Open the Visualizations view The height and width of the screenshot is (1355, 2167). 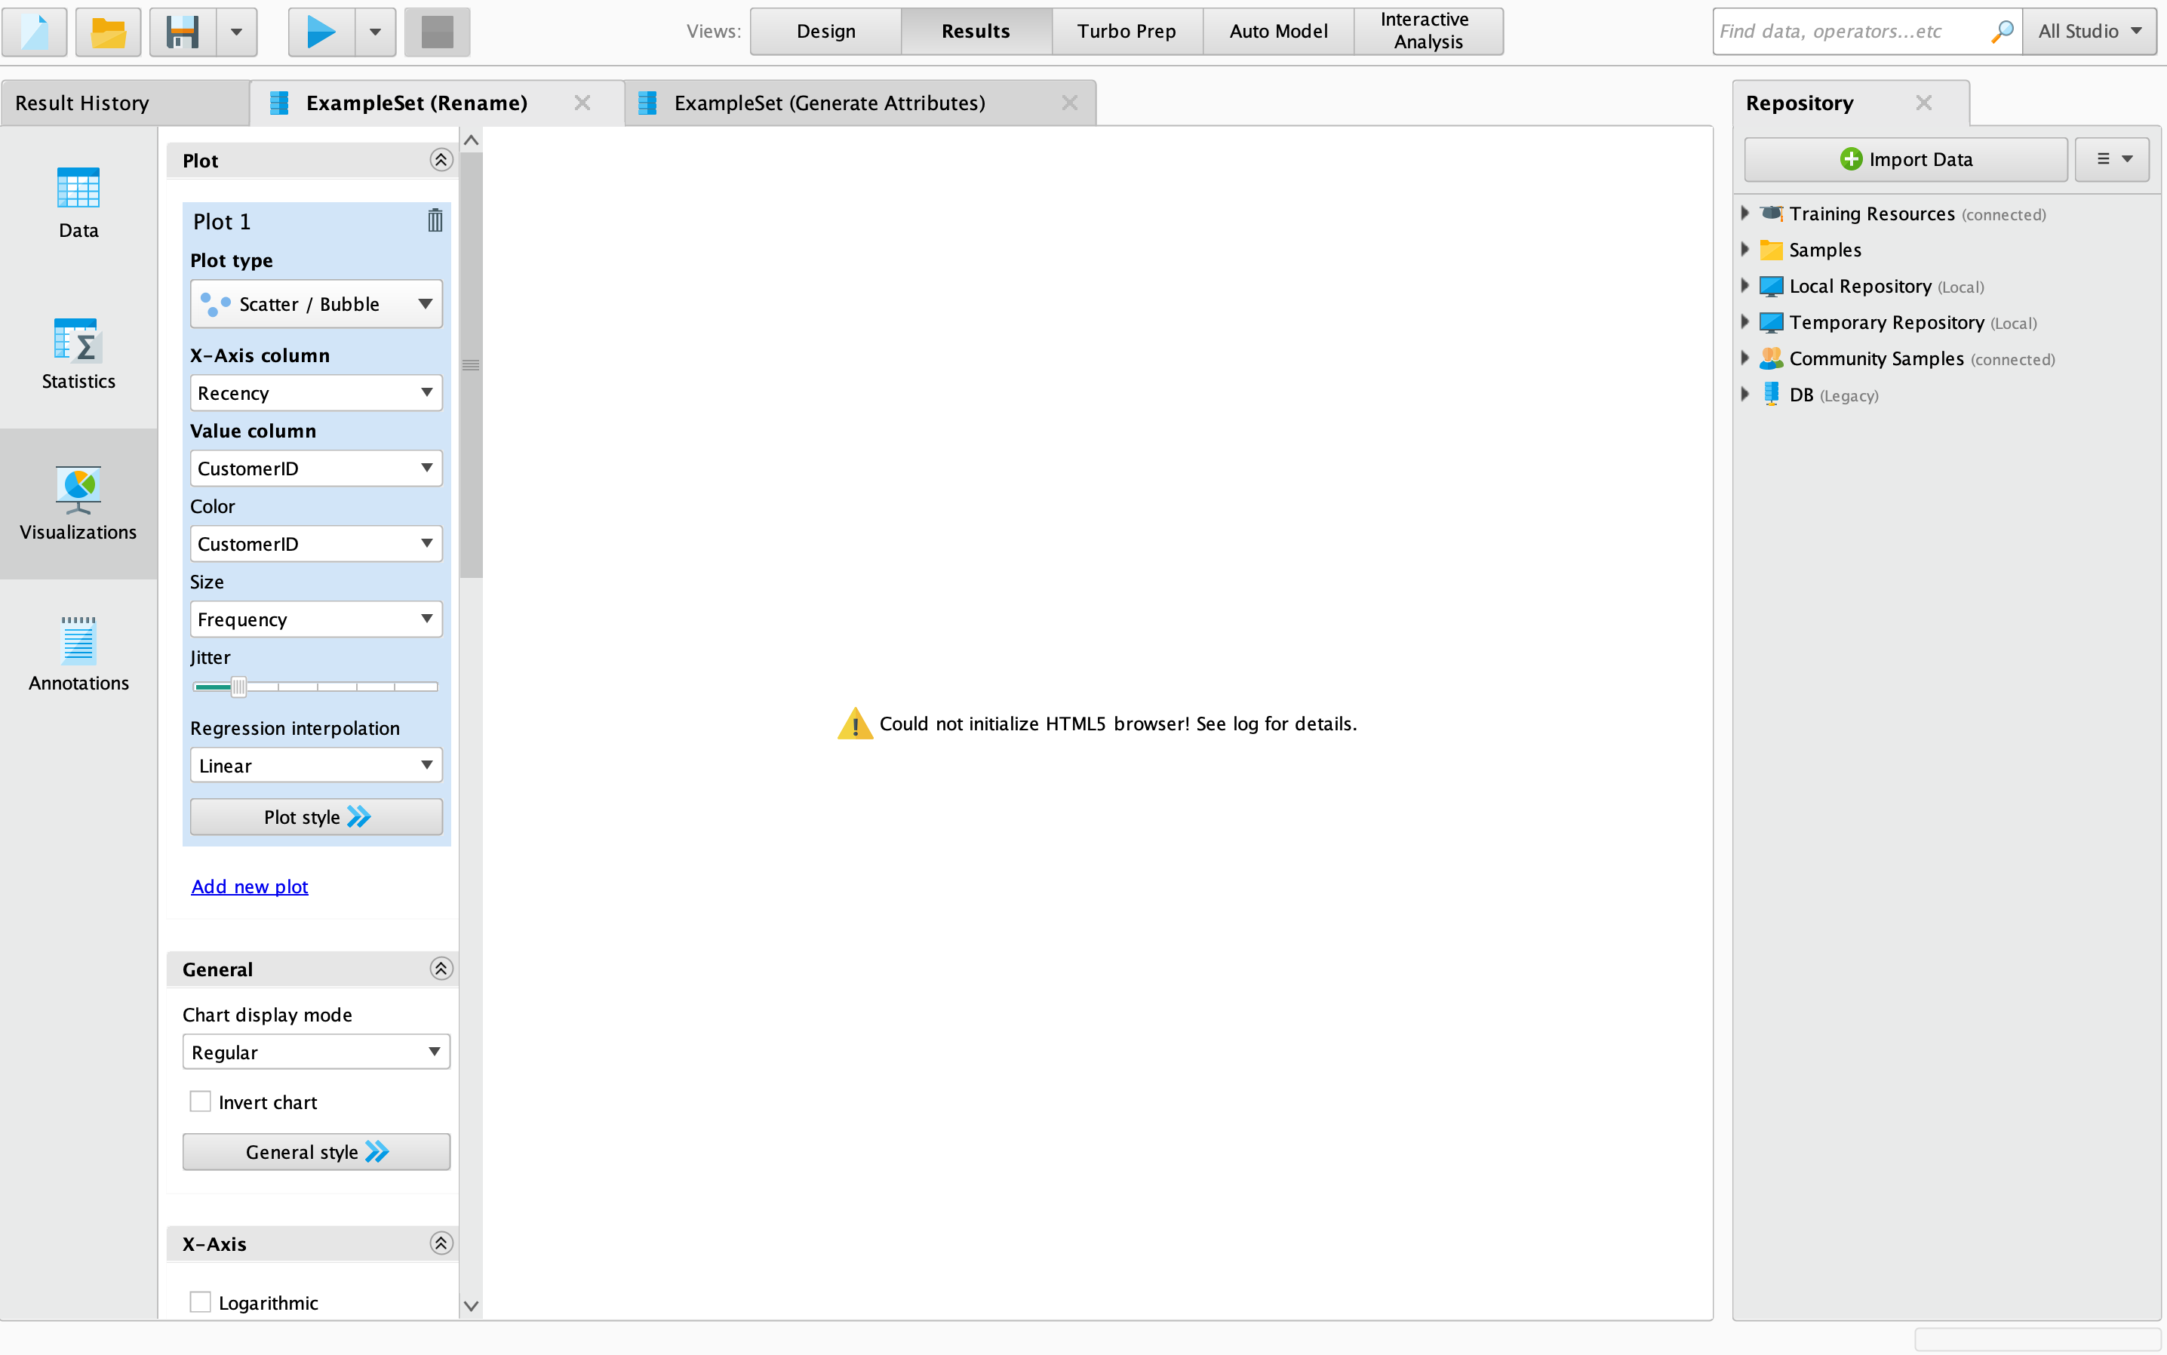[78, 504]
